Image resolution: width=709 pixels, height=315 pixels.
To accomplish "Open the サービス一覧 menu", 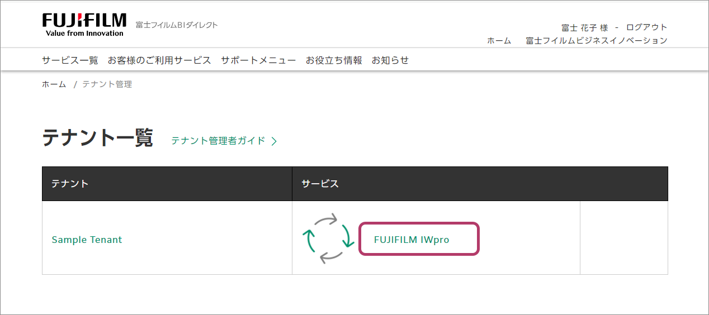I will [x=70, y=60].
